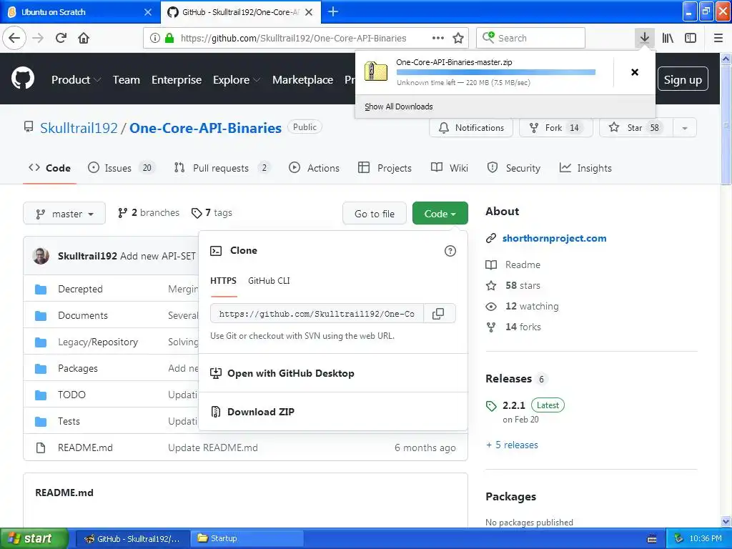Click the download progress bar
The image size is (732, 549).
point(496,72)
